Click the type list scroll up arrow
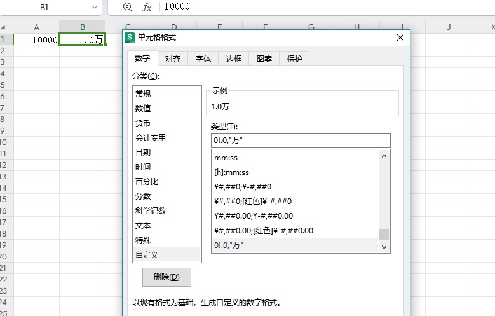This screenshot has height=316, width=495. click(384, 156)
